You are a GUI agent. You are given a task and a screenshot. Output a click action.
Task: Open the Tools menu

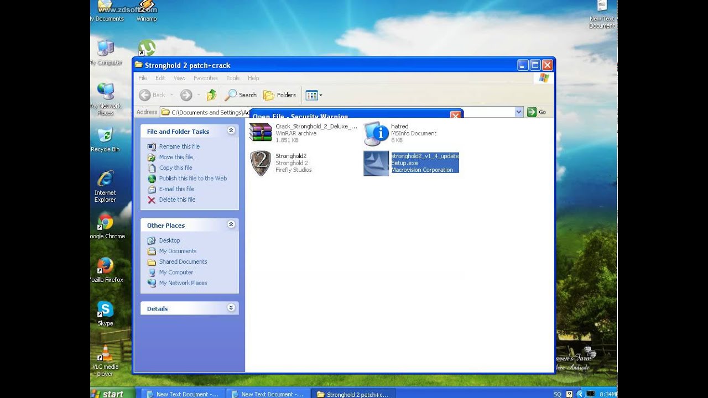point(233,78)
